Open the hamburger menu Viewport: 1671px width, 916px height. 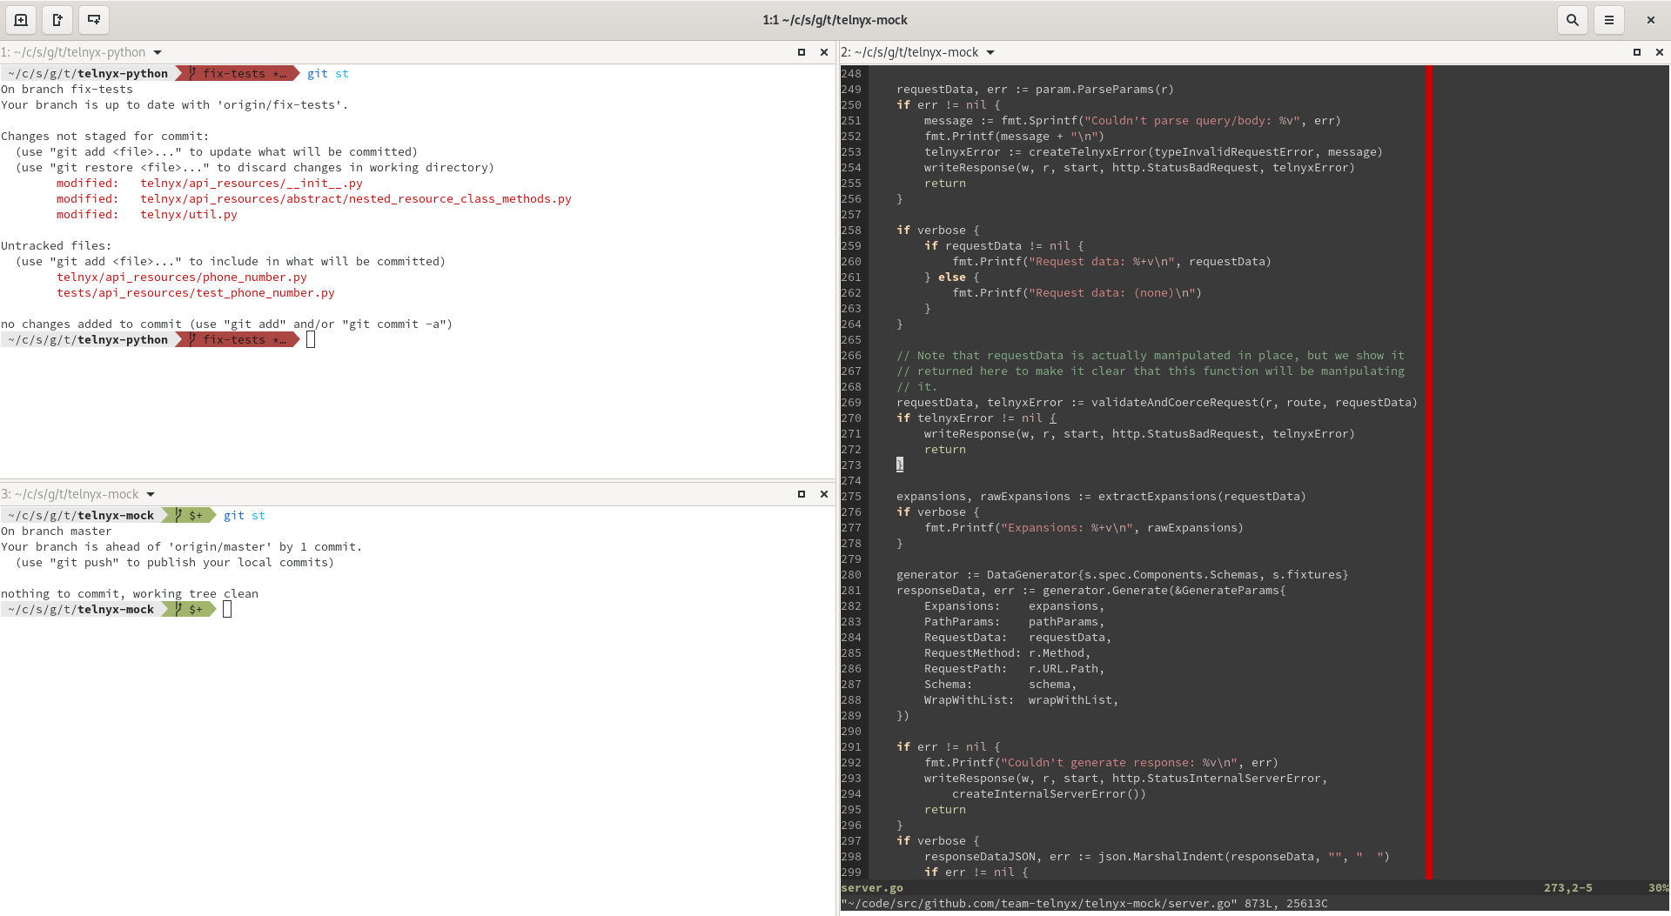point(1608,19)
